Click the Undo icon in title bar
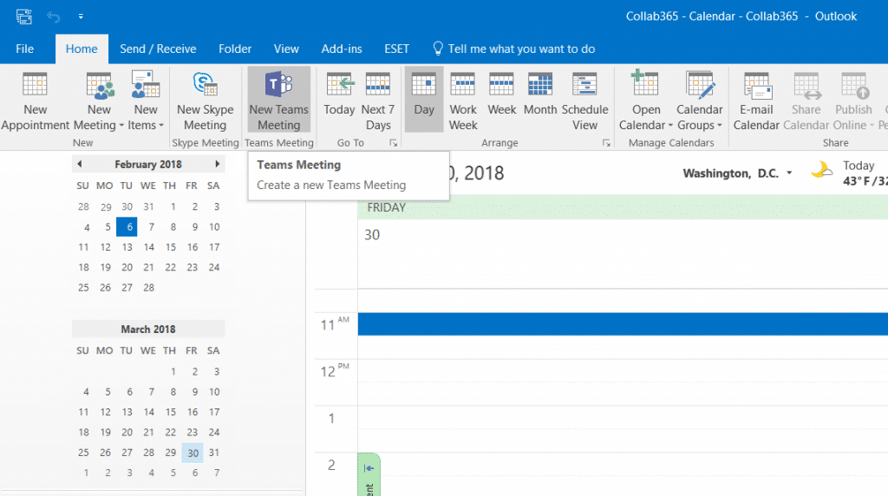This screenshot has width=888, height=496. (x=53, y=16)
